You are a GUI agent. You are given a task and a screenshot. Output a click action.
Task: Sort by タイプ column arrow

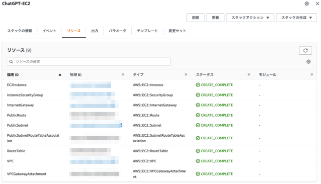click(x=186, y=75)
